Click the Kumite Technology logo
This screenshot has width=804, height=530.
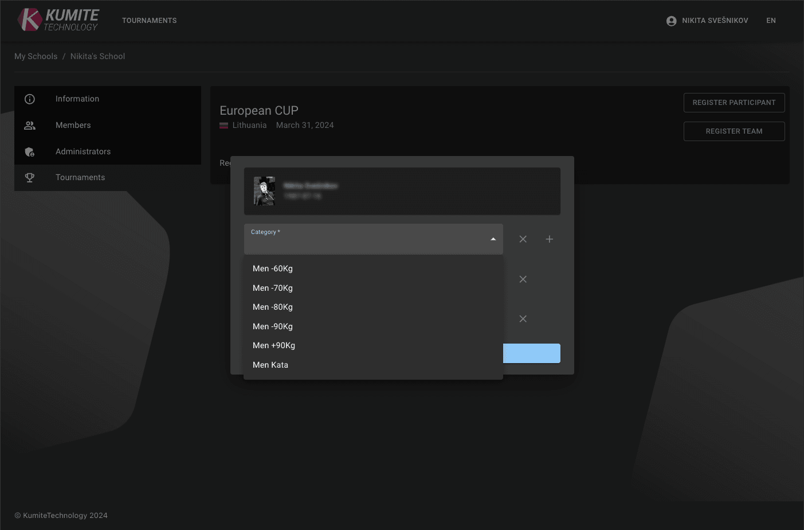pos(57,20)
